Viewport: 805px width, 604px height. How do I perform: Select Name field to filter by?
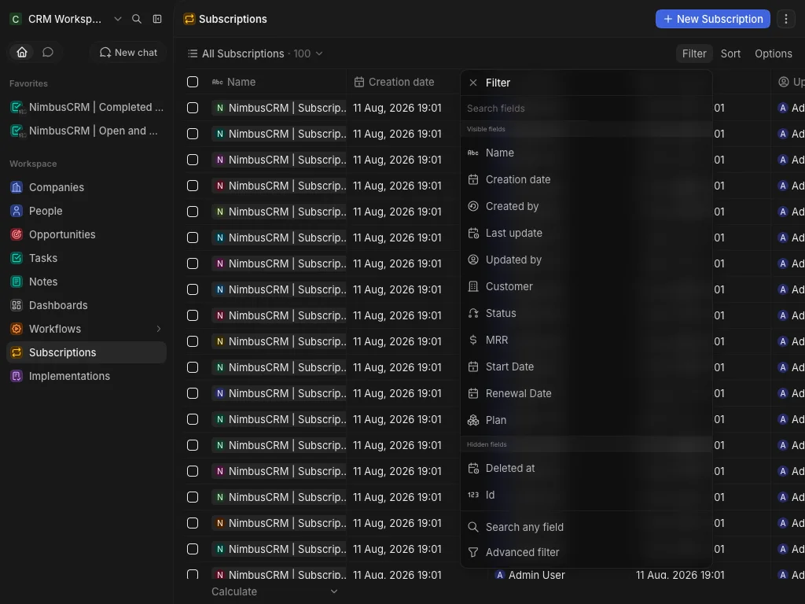click(x=586, y=153)
